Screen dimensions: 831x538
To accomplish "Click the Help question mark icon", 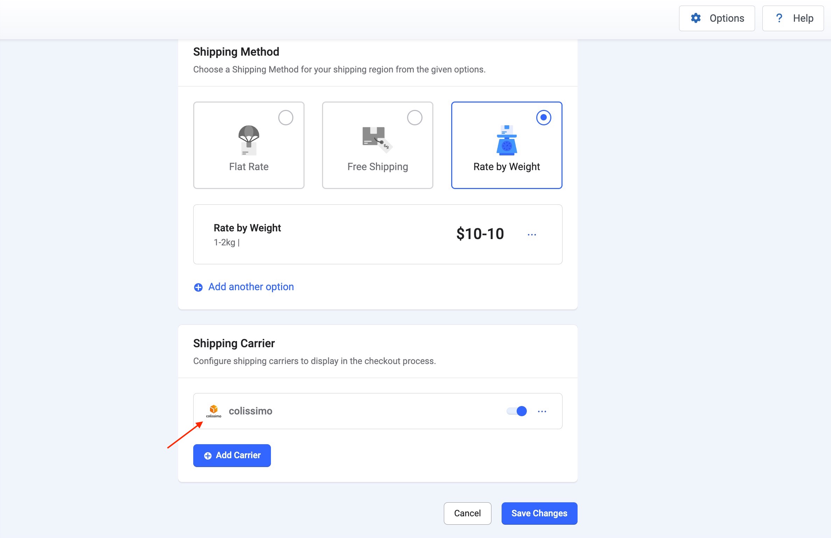I will [779, 18].
